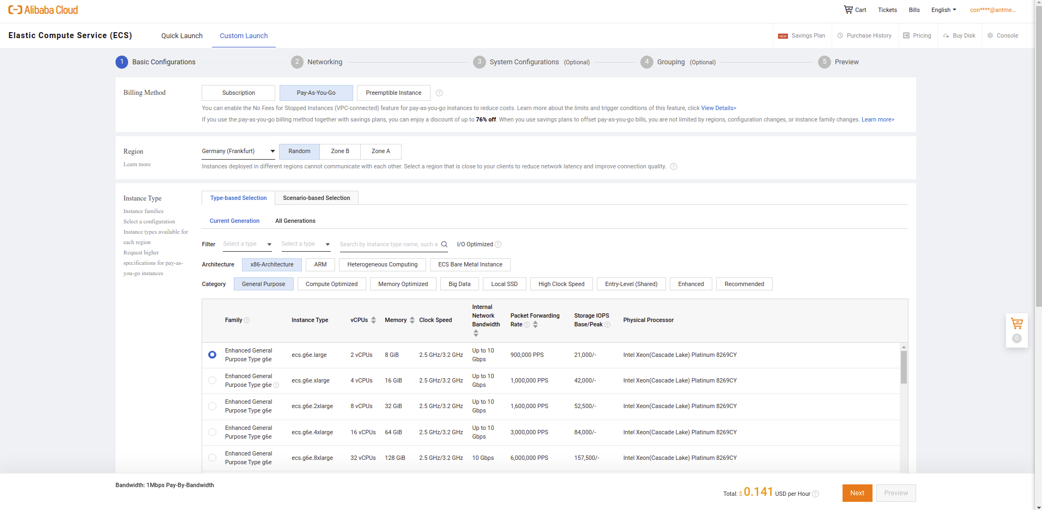Viewport: 1042px width, 510px height.
Task: Click Learn more link about savings plans
Action: [877, 120]
